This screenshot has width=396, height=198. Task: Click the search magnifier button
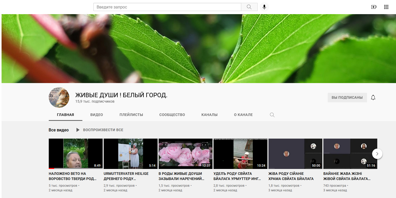coord(249,7)
